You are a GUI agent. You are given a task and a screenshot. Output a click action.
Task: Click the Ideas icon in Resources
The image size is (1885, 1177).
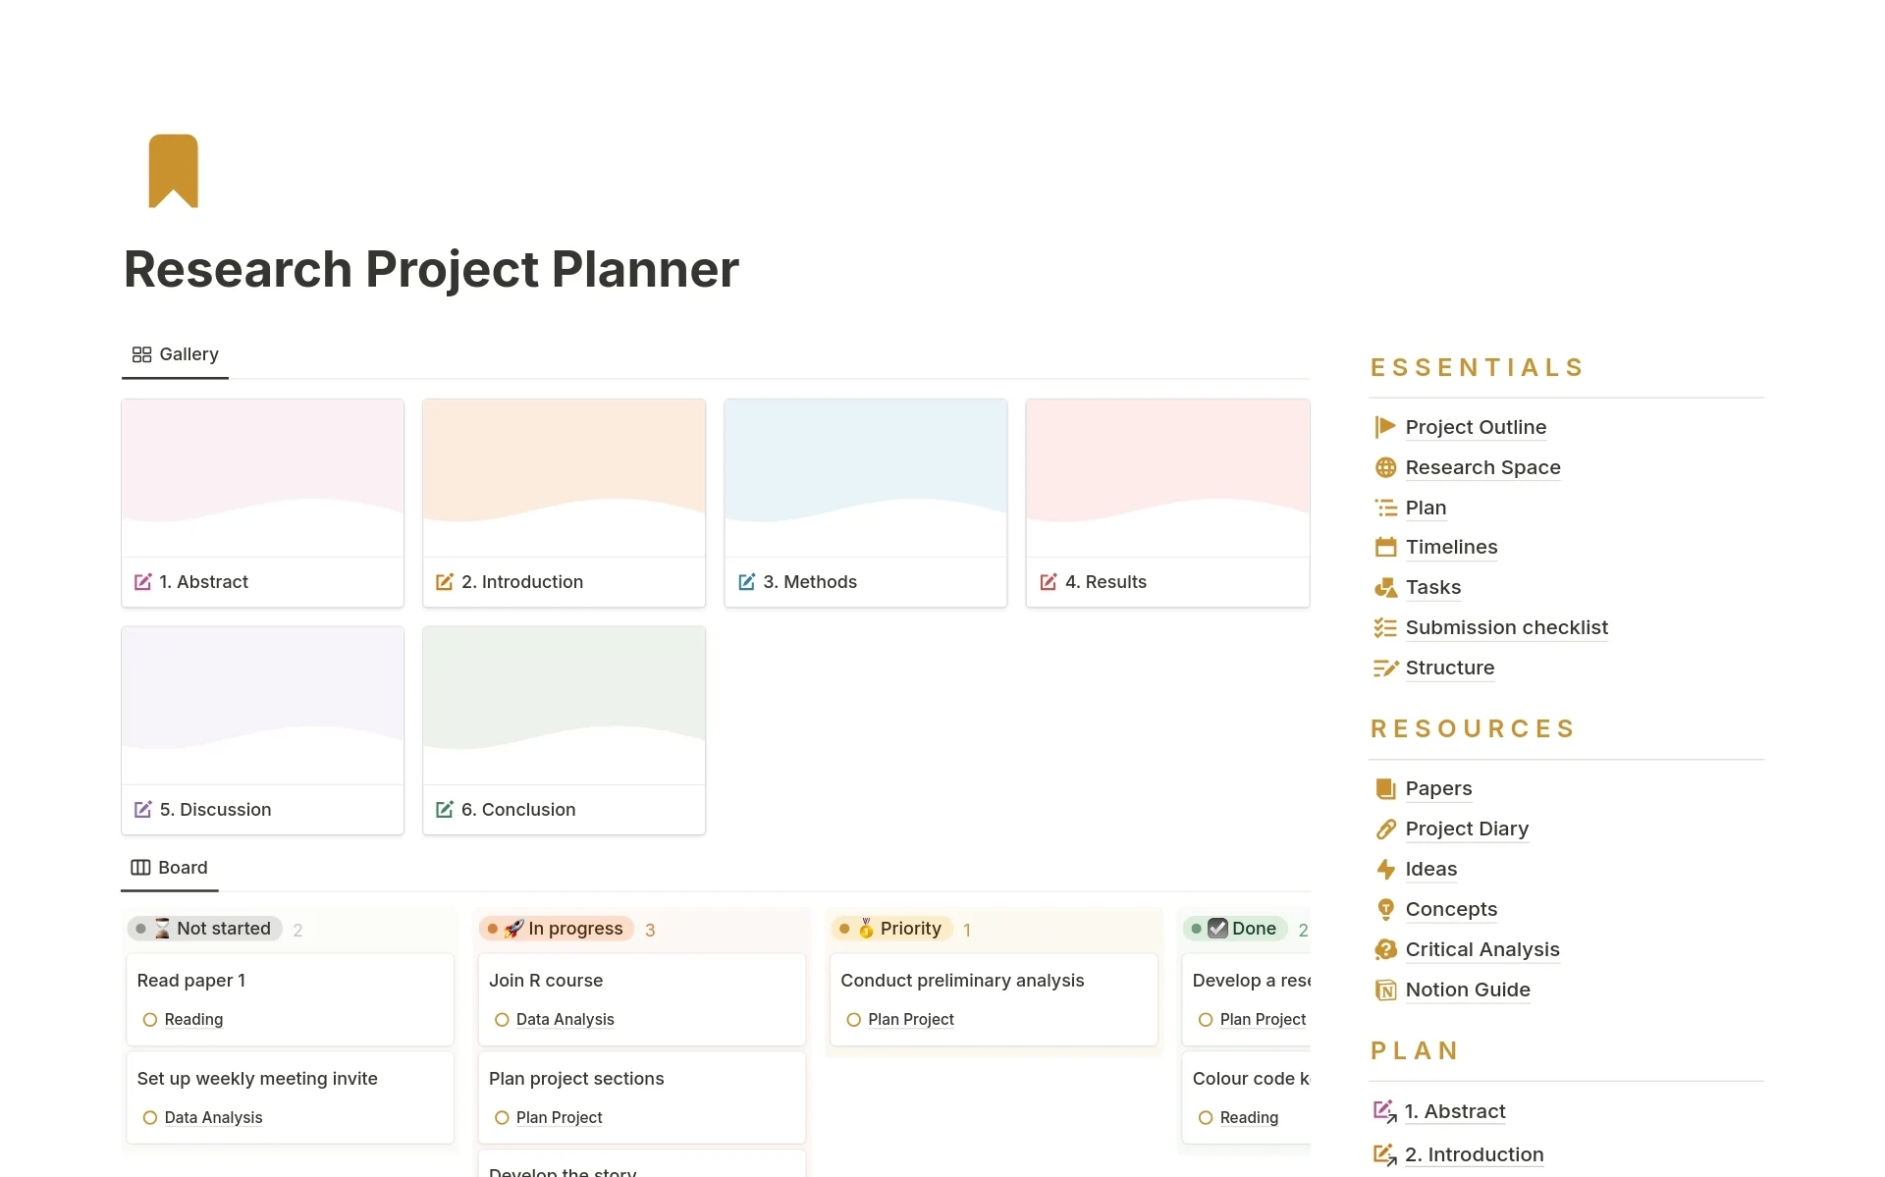click(x=1383, y=868)
